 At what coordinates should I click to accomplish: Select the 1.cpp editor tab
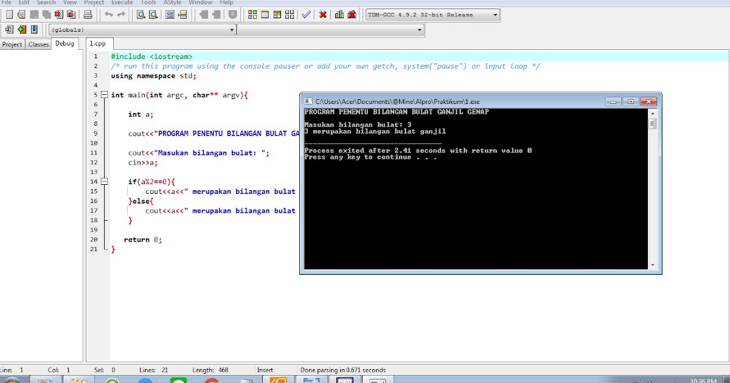98,43
